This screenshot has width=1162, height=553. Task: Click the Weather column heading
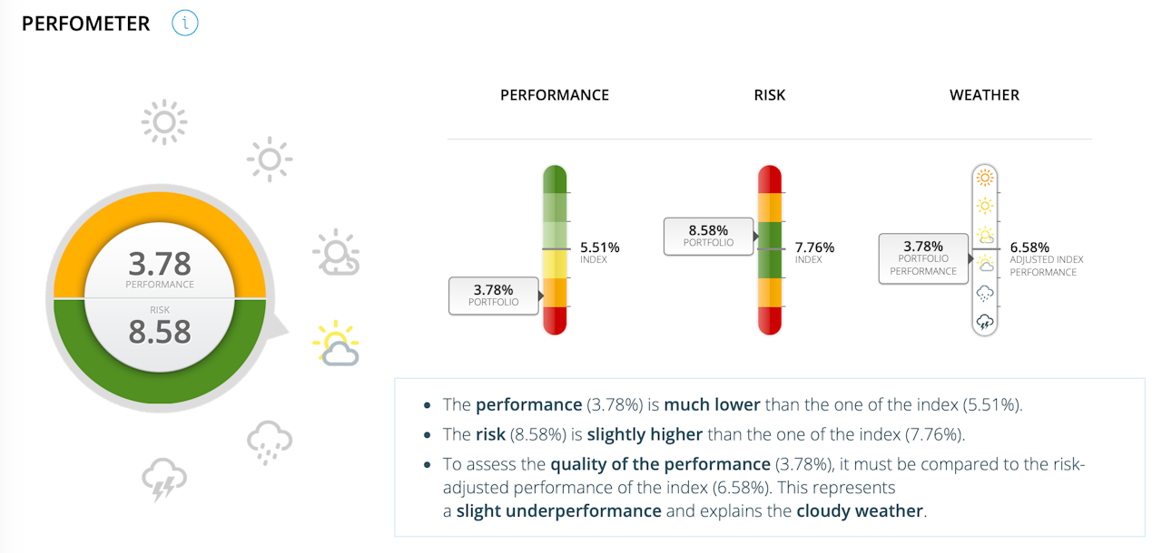click(x=984, y=95)
